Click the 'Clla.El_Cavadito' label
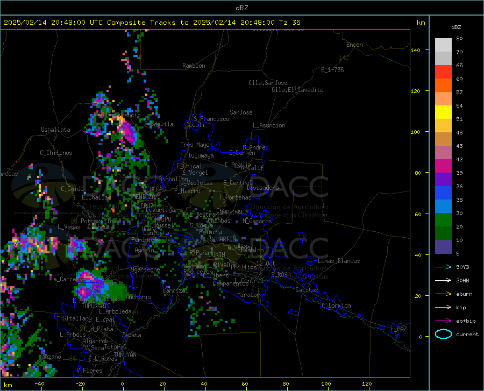Screen dimensions: 484x391 [x=297, y=90]
